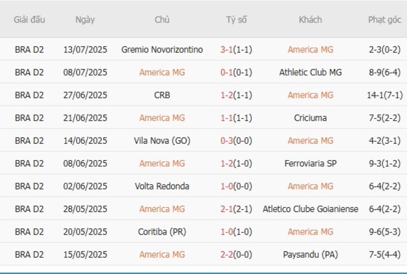Click the Tỷ số column header
Viewport: 407px width, 274px height.
tap(236, 19)
